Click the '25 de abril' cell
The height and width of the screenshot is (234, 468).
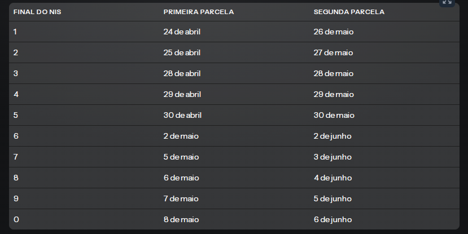(182, 52)
